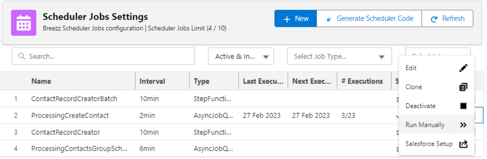Click the 3/23 executions value

348,116
